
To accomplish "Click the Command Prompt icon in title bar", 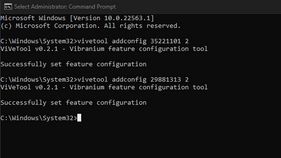I will [8, 7].
